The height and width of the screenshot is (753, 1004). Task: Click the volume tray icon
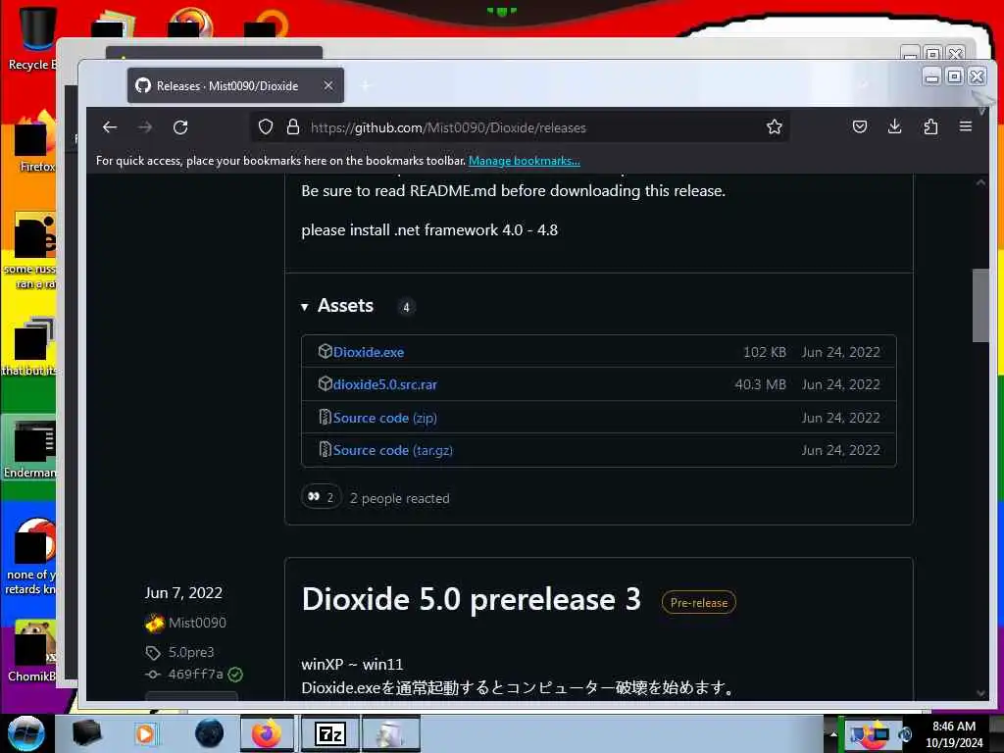(905, 734)
